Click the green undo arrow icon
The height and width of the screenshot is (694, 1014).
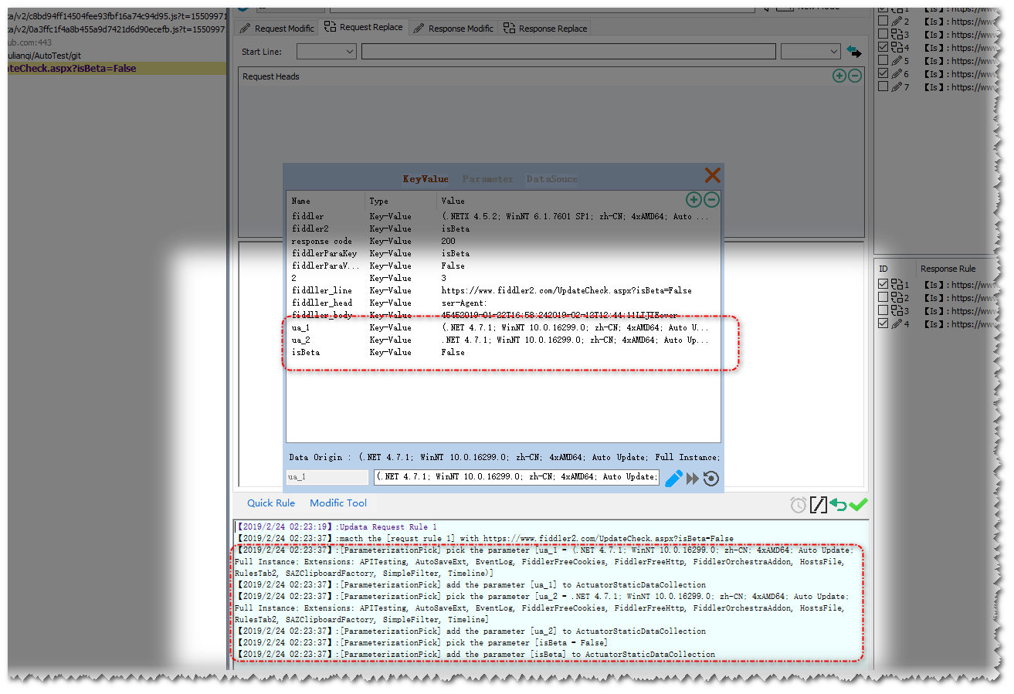[838, 505]
